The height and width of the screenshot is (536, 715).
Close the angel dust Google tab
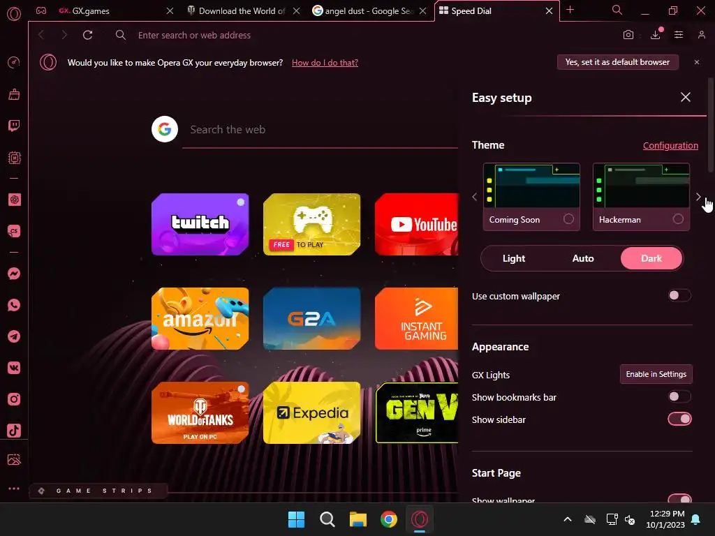pyautogui.click(x=422, y=10)
